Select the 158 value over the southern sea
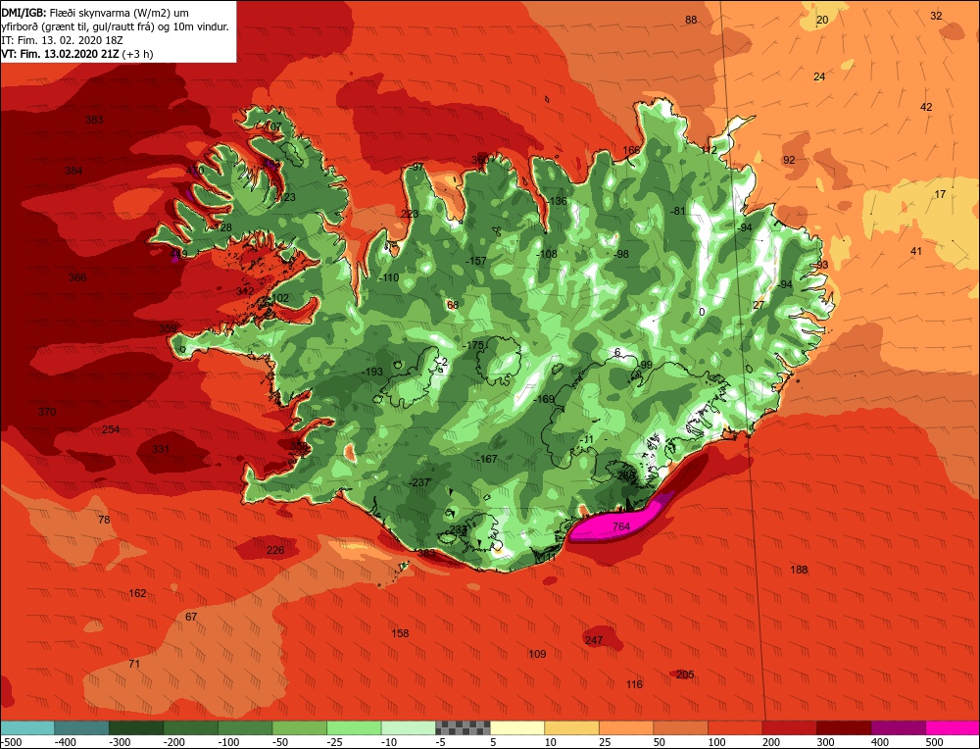Viewport: 980px width, 749px height. click(x=400, y=633)
